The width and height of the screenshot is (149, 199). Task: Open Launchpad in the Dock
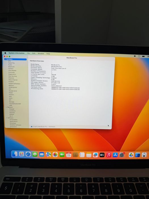point(22,154)
